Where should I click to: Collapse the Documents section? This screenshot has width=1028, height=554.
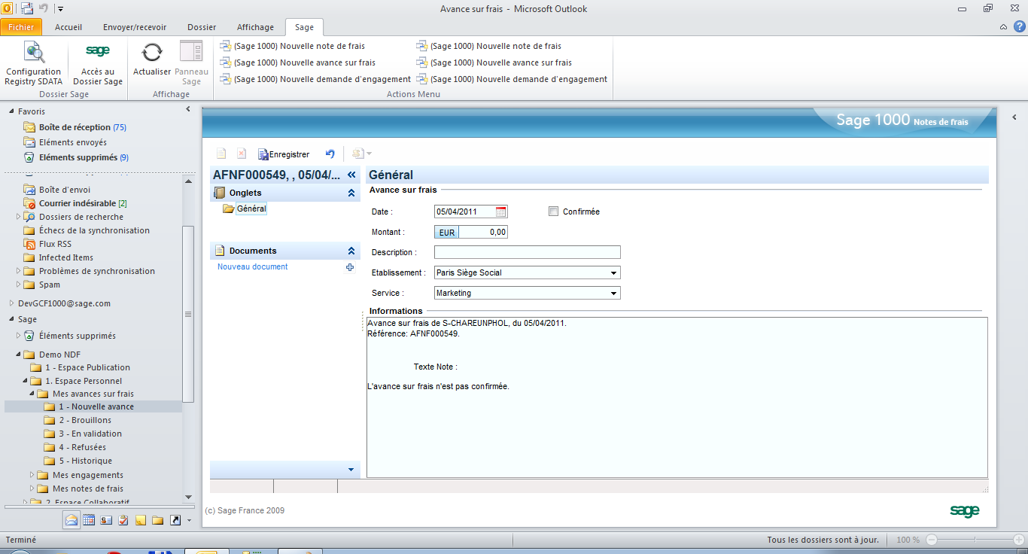pos(351,251)
